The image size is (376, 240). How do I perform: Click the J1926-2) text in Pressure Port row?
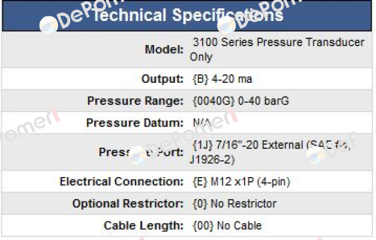212,160
